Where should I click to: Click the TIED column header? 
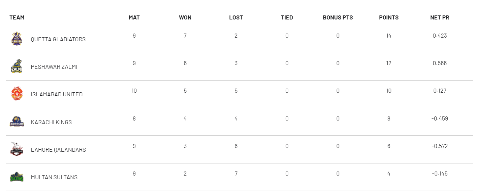click(287, 17)
